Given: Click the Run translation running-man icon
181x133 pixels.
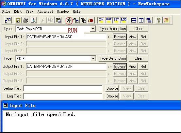Looking at the screenshot, I should coord(69,21).
